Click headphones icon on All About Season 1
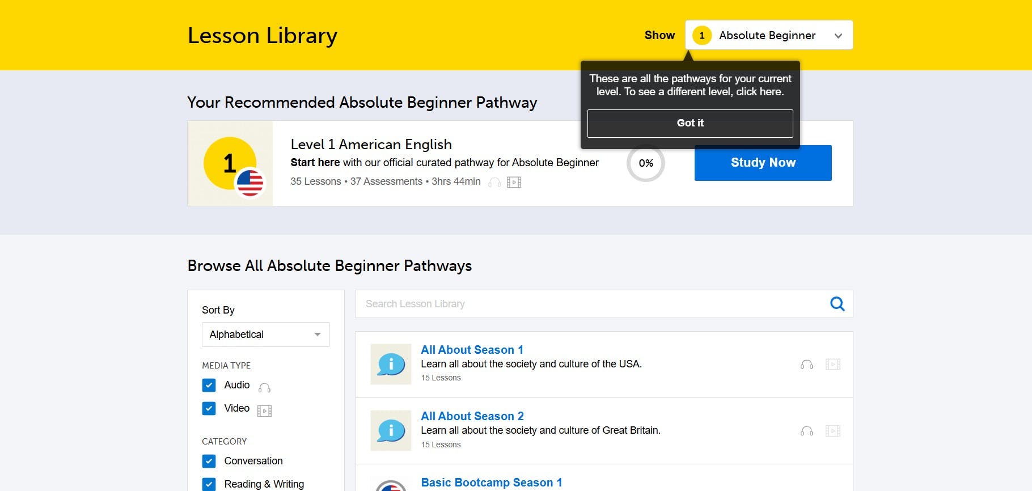Viewport: 1032px width, 491px height. tap(806, 365)
